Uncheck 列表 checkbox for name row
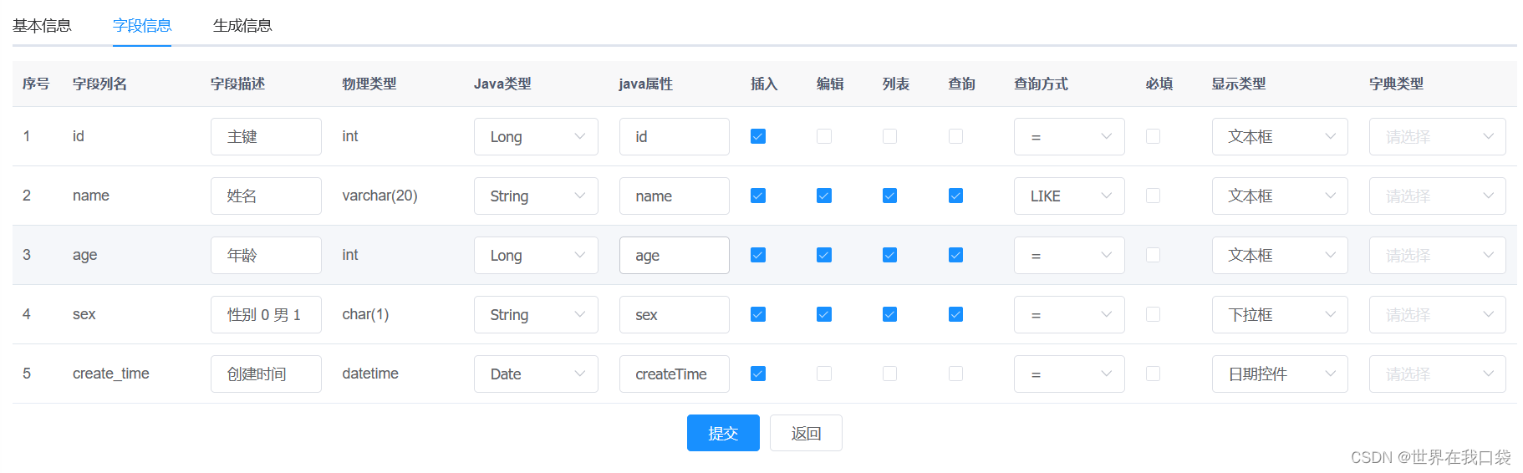This screenshot has width=1523, height=473. [890, 196]
